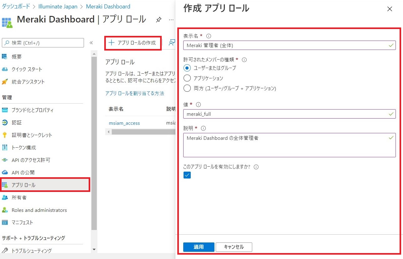Click the API の公開 cloud icon
The height and width of the screenshot is (259, 403).
pyautogui.click(x=5, y=173)
